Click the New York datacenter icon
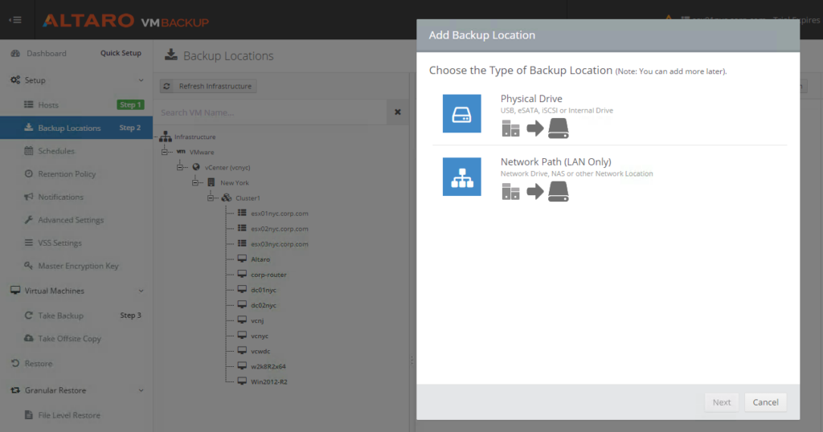This screenshot has height=432, width=823. coord(211,182)
